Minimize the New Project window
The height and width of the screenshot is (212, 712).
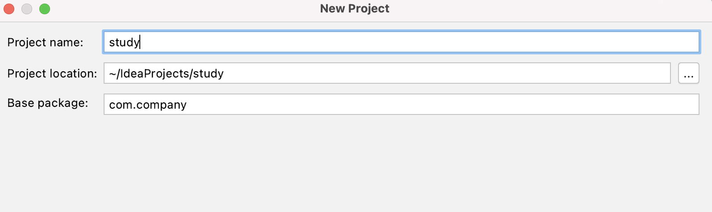(27, 9)
